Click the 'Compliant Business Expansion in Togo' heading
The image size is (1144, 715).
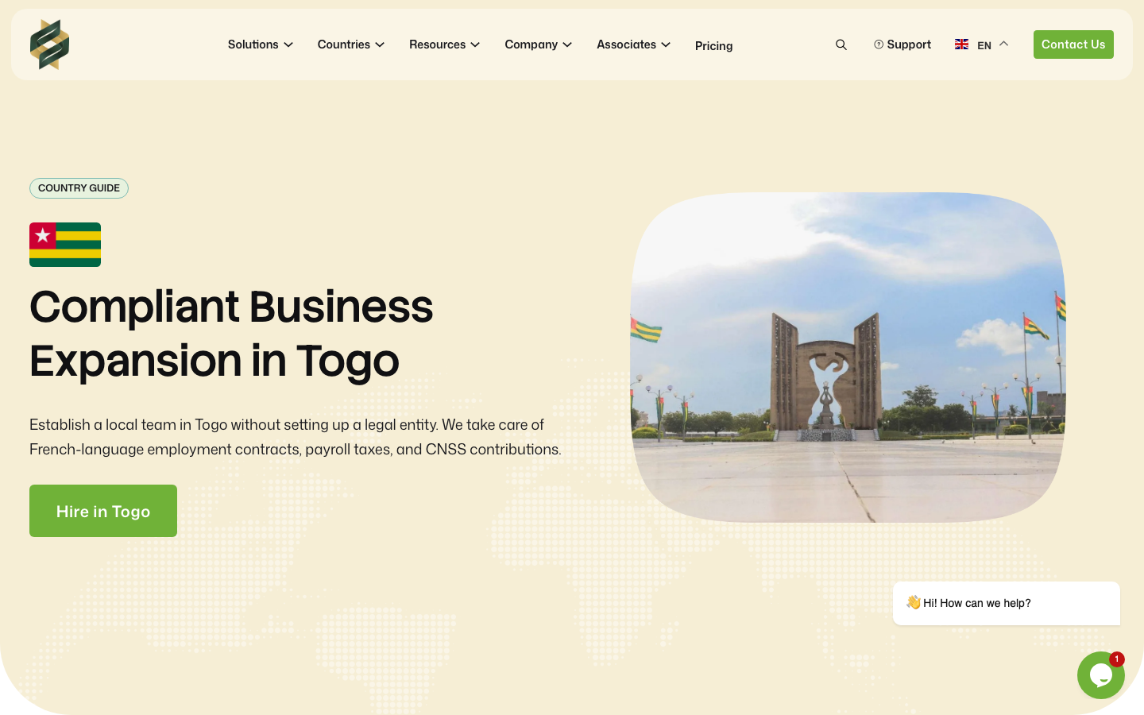point(231,334)
